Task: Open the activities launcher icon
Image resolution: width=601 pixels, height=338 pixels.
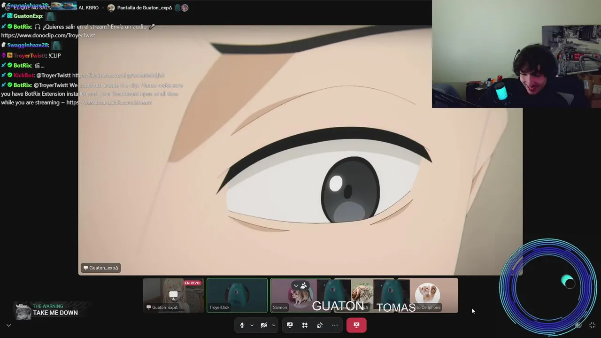Action: pyautogui.click(x=305, y=325)
